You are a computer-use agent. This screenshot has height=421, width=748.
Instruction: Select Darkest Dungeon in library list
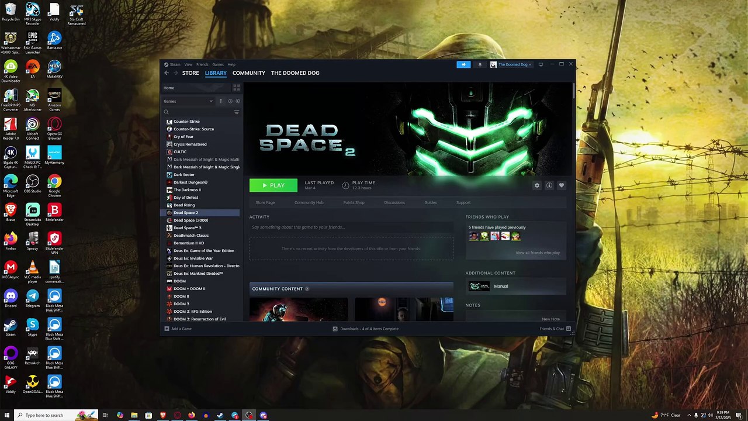[x=200, y=182]
